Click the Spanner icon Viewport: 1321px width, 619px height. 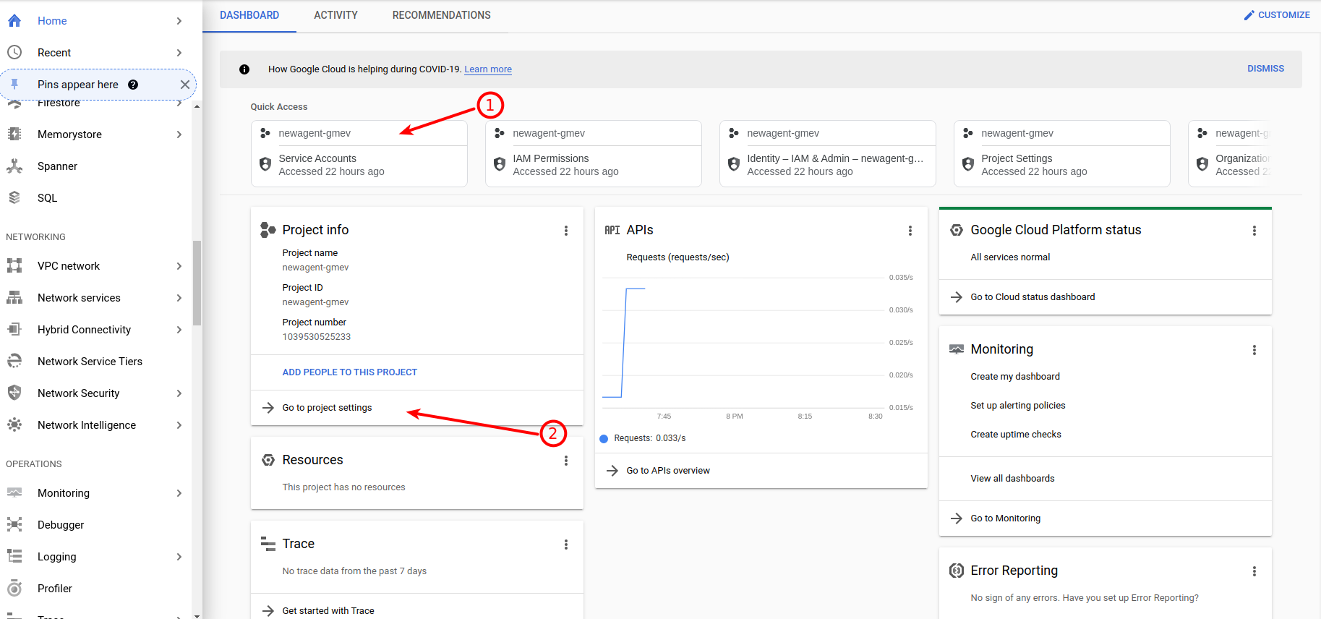tap(14, 166)
